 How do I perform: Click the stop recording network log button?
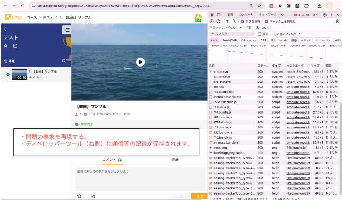pos(211,21)
